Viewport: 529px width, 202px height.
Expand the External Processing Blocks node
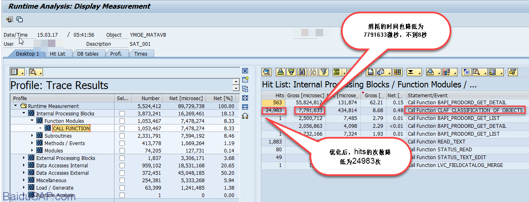pyautogui.click(x=24, y=158)
